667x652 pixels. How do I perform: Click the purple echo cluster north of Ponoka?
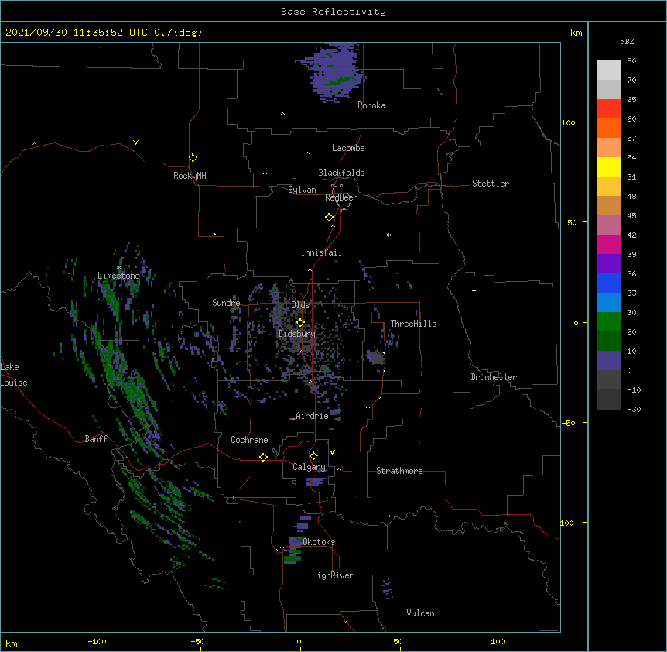point(336,72)
